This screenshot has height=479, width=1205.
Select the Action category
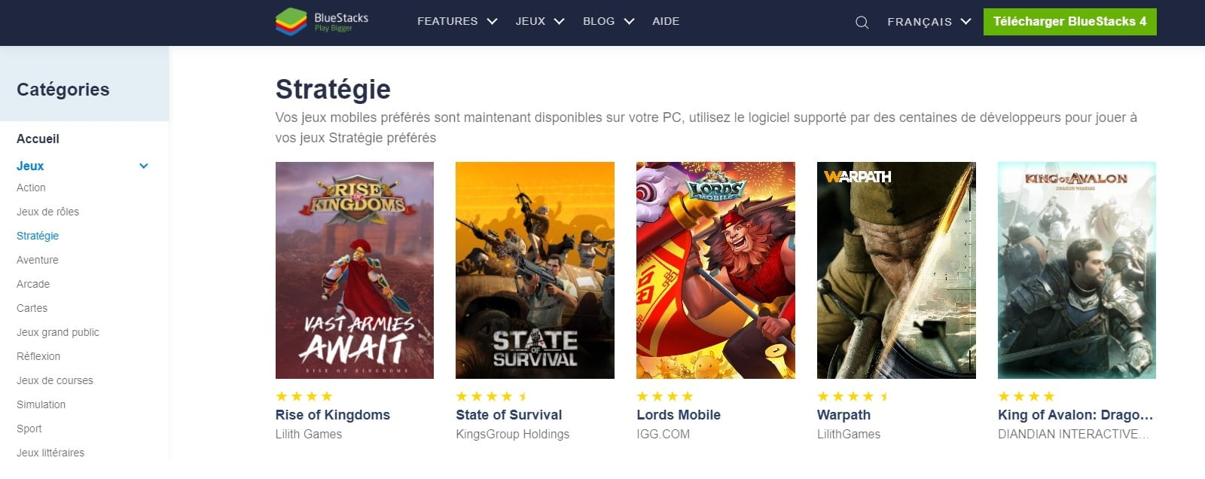[31, 188]
